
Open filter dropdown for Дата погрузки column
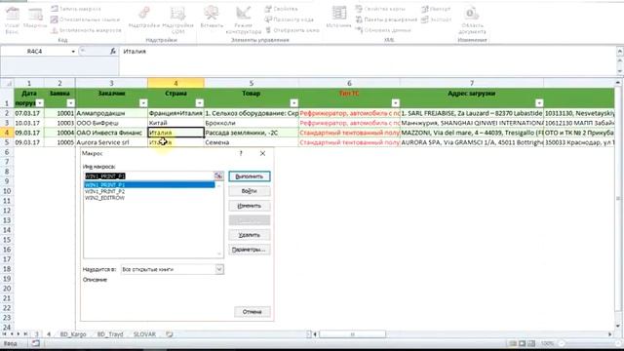tap(39, 103)
